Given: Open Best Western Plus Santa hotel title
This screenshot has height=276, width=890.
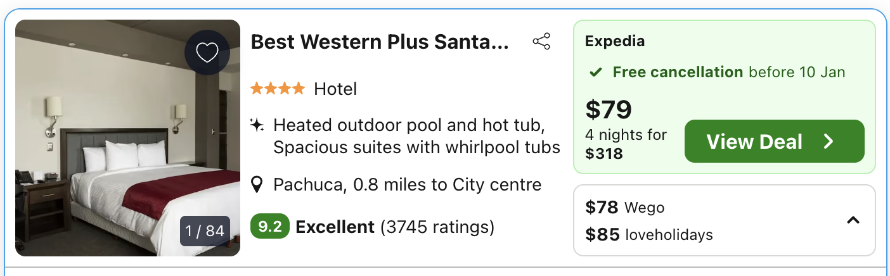Looking at the screenshot, I should coord(380,42).
